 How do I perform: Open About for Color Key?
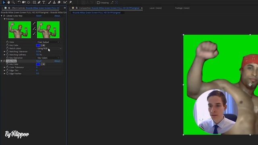coord(58,61)
